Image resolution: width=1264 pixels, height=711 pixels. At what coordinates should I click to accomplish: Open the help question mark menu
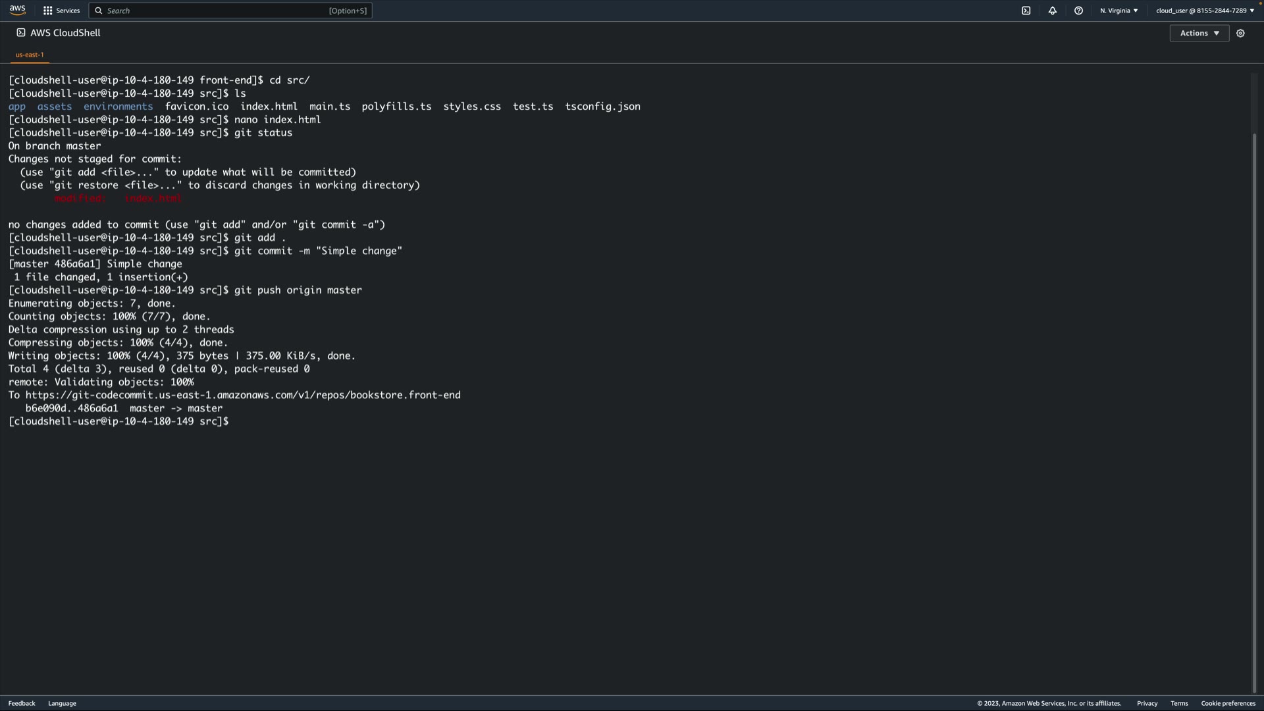click(1078, 11)
